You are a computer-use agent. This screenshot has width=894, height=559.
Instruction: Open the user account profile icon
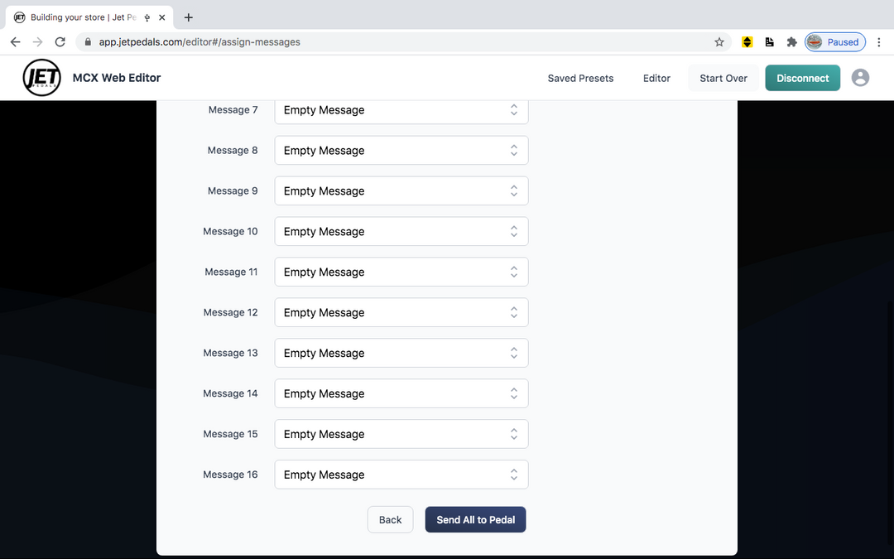click(860, 78)
